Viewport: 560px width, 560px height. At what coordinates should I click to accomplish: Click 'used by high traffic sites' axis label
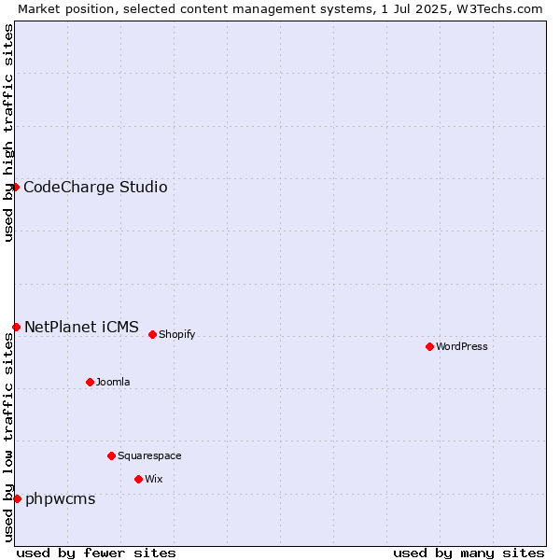8,133
